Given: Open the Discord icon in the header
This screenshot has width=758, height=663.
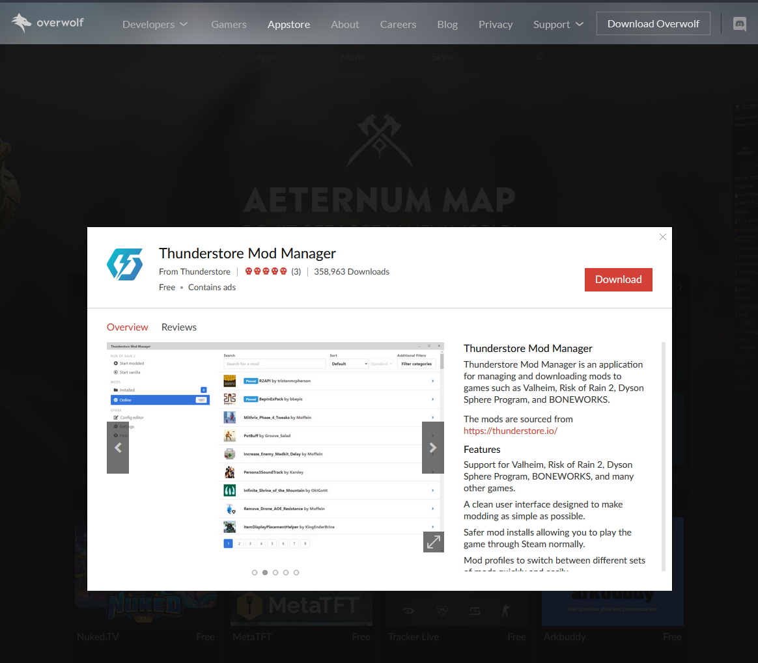Looking at the screenshot, I should pyautogui.click(x=739, y=23).
